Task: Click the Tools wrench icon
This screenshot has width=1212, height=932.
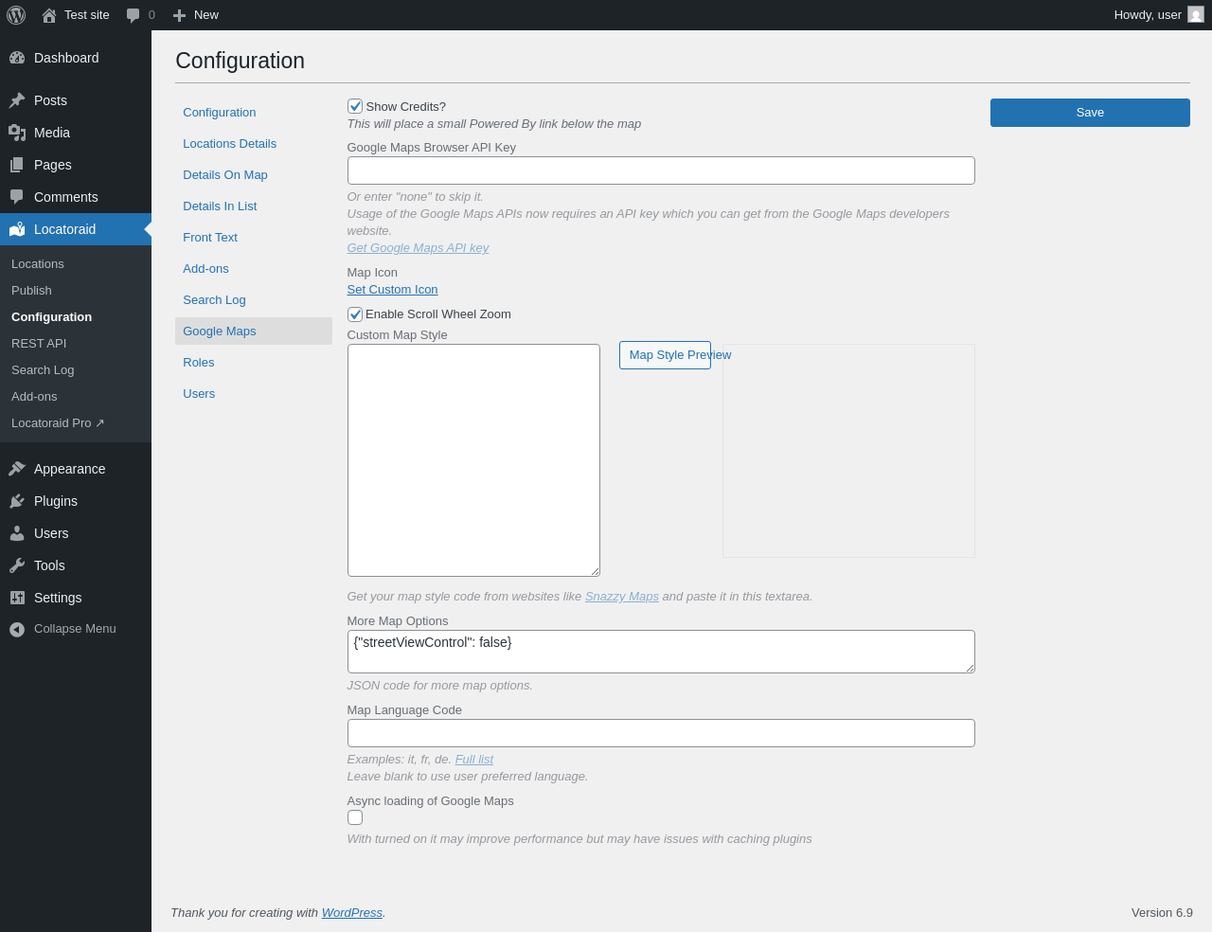Action: pyautogui.click(x=17, y=565)
